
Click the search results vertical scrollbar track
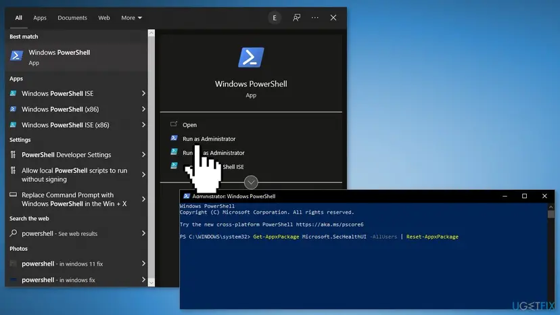coord(151,158)
